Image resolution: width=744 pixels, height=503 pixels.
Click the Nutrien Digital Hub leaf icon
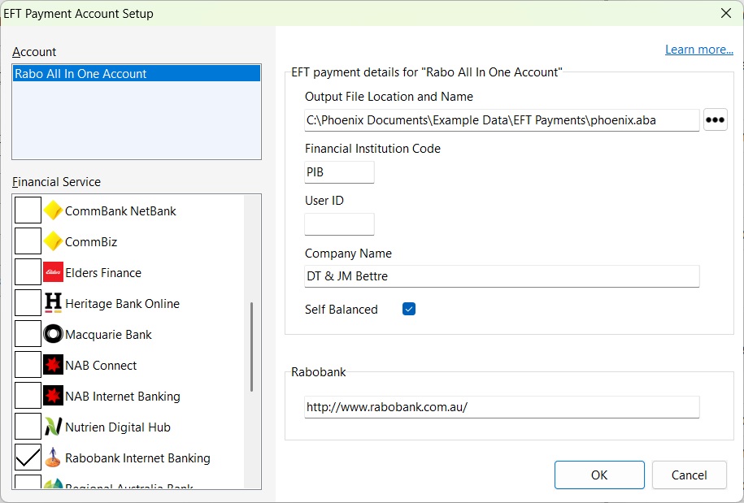(x=53, y=427)
